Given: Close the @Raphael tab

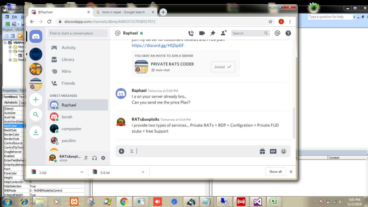Looking at the screenshot, I should (x=88, y=12).
